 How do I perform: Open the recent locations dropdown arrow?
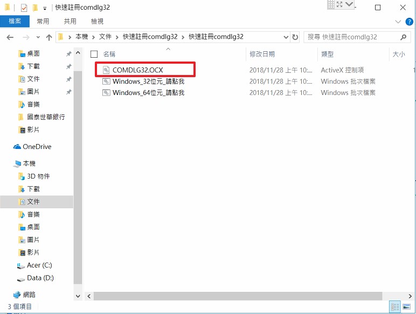pyautogui.click(x=38, y=37)
